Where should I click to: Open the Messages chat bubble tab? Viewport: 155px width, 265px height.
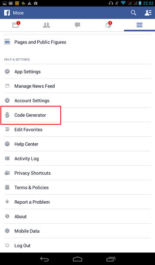click(77, 25)
